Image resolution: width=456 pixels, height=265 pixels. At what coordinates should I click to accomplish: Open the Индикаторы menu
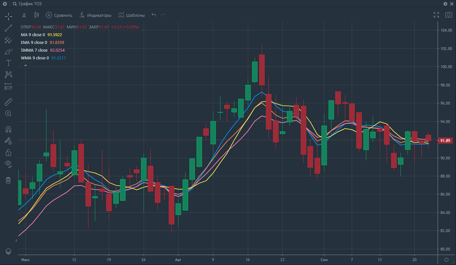95,15
